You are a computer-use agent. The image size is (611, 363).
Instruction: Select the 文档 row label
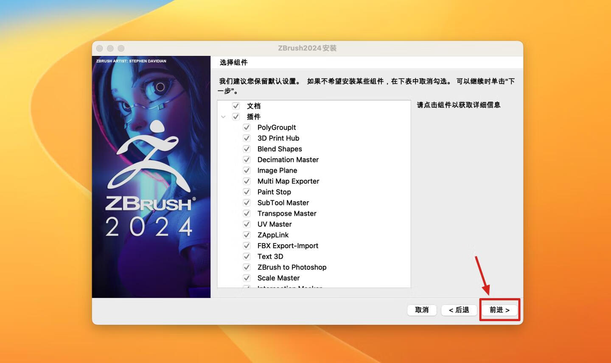254,106
